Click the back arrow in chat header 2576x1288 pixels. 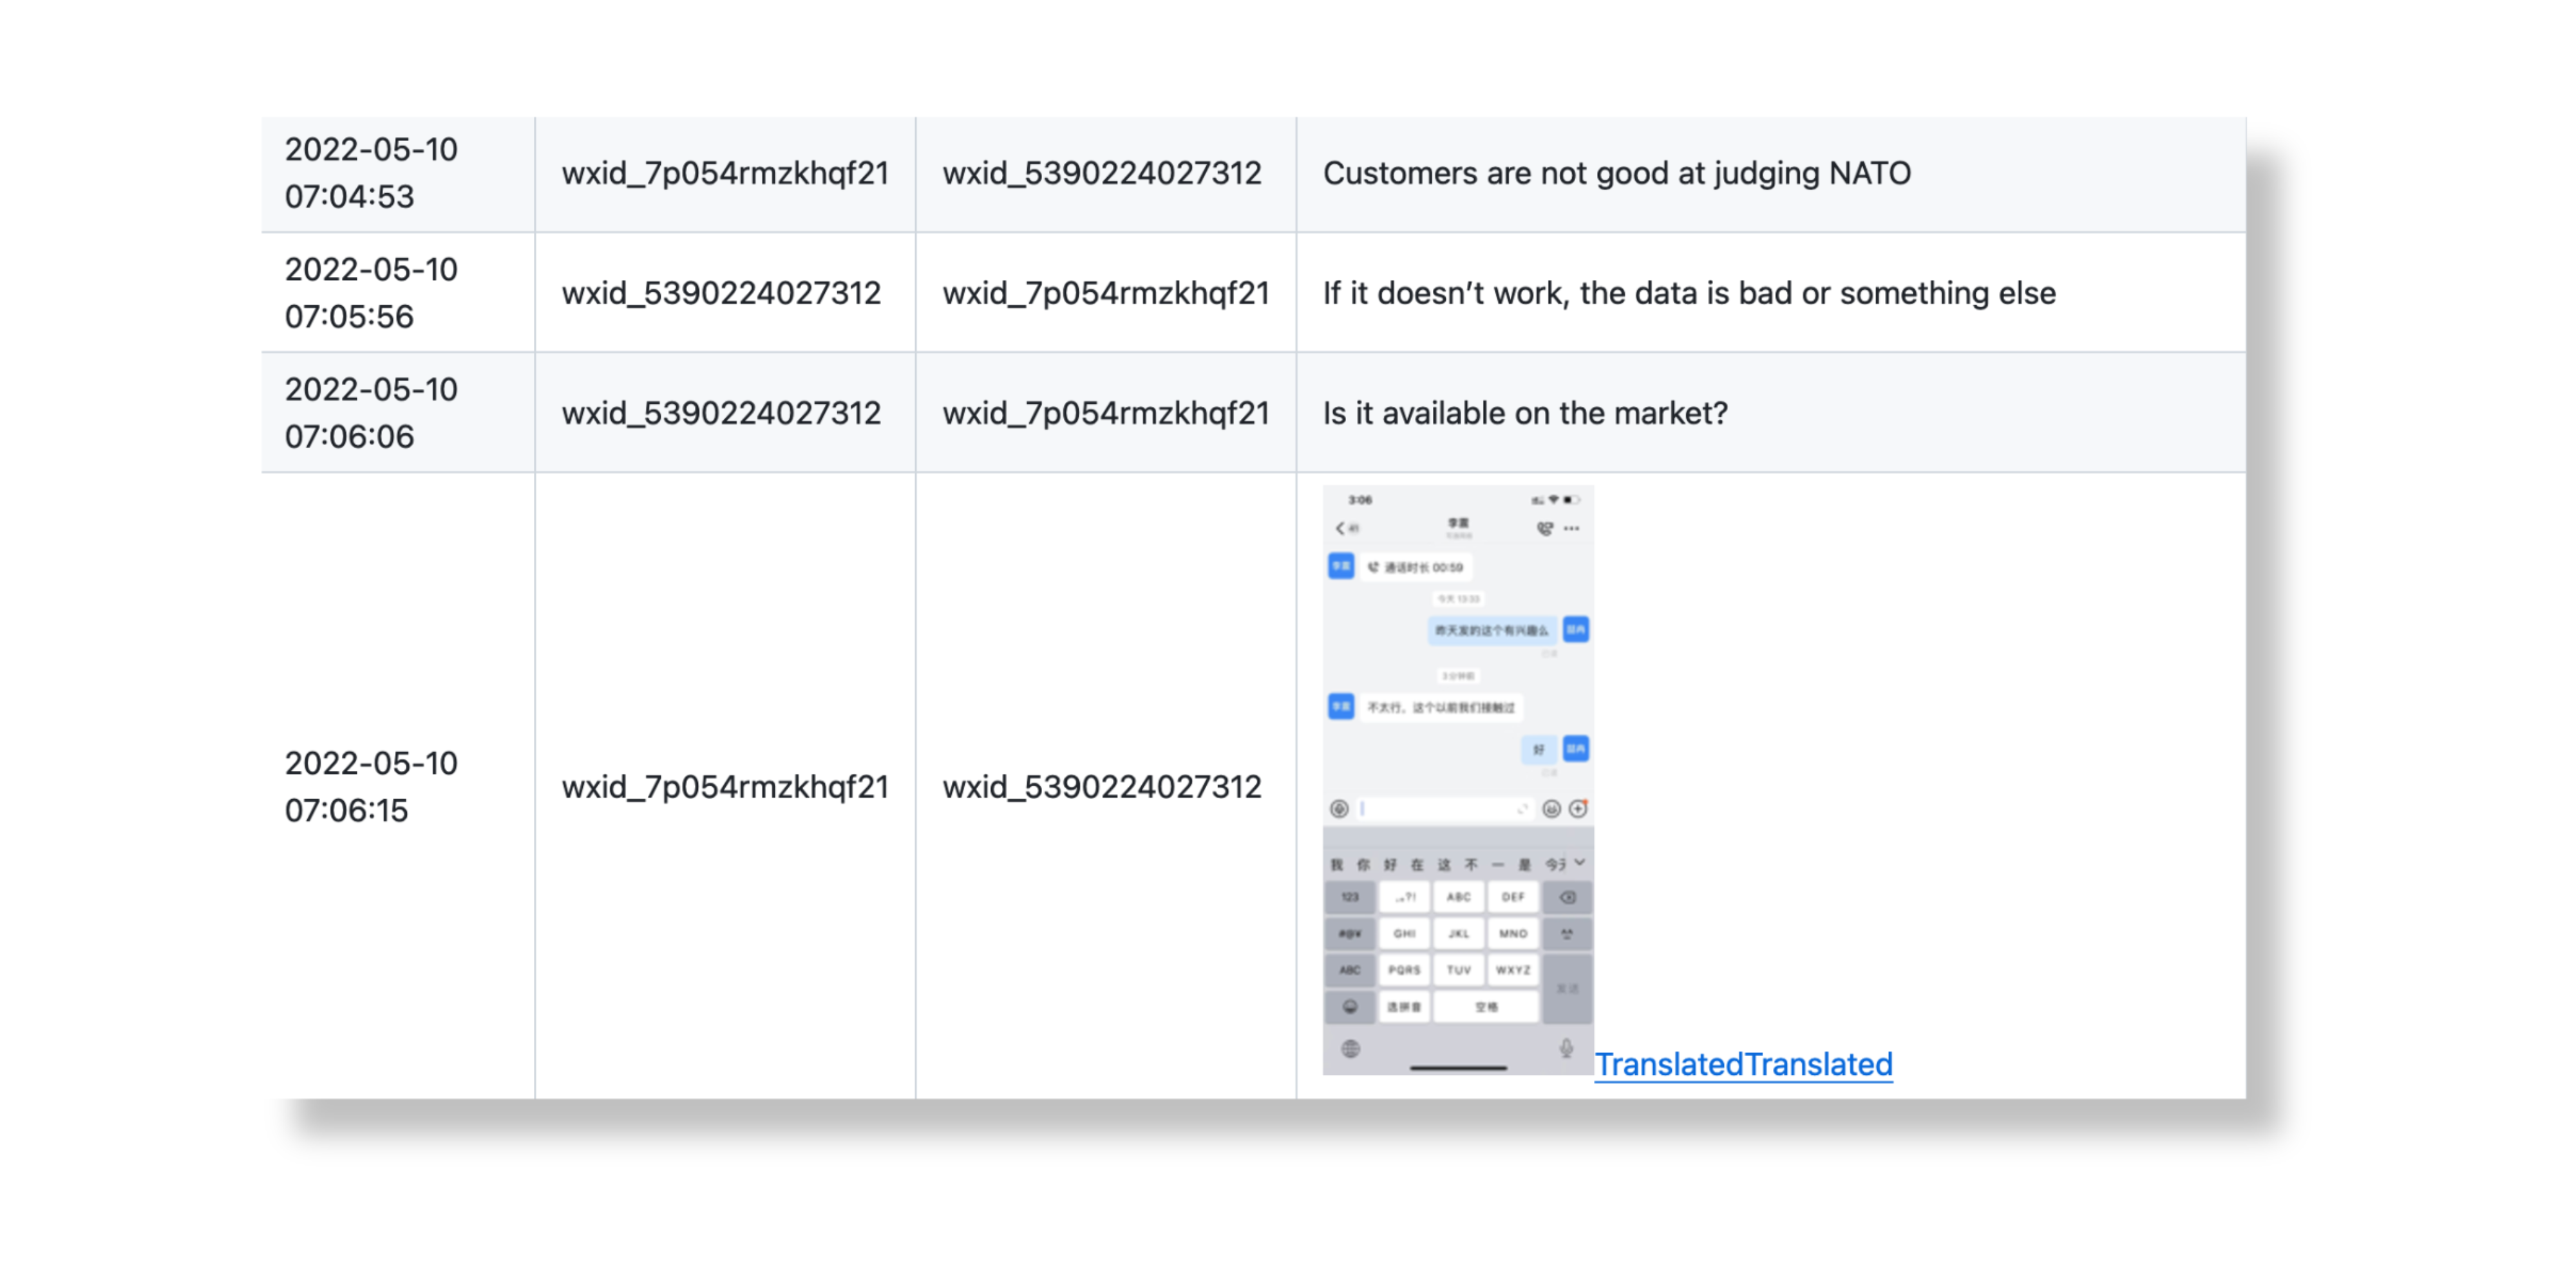tap(1340, 528)
